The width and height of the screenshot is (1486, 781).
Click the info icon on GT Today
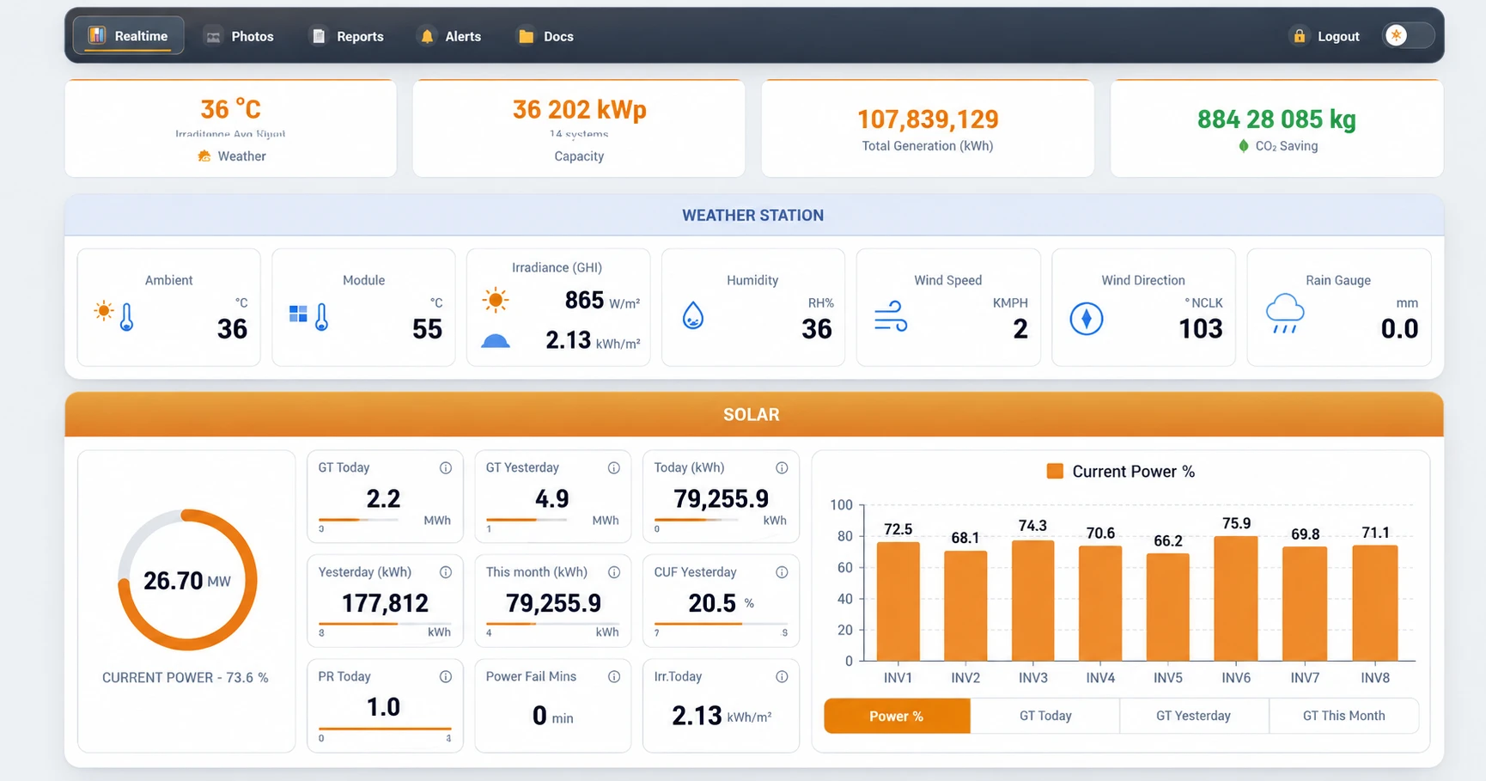(x=446, y=468)
